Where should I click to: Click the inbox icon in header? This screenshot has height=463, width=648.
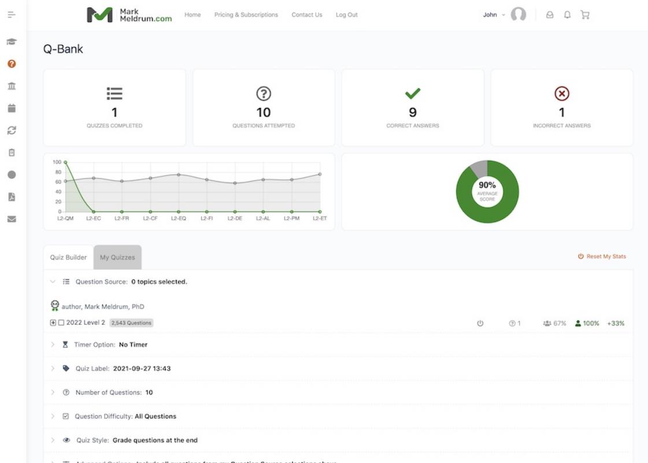550,15
